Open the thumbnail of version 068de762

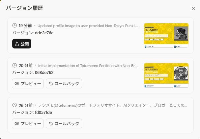(166, 75)
